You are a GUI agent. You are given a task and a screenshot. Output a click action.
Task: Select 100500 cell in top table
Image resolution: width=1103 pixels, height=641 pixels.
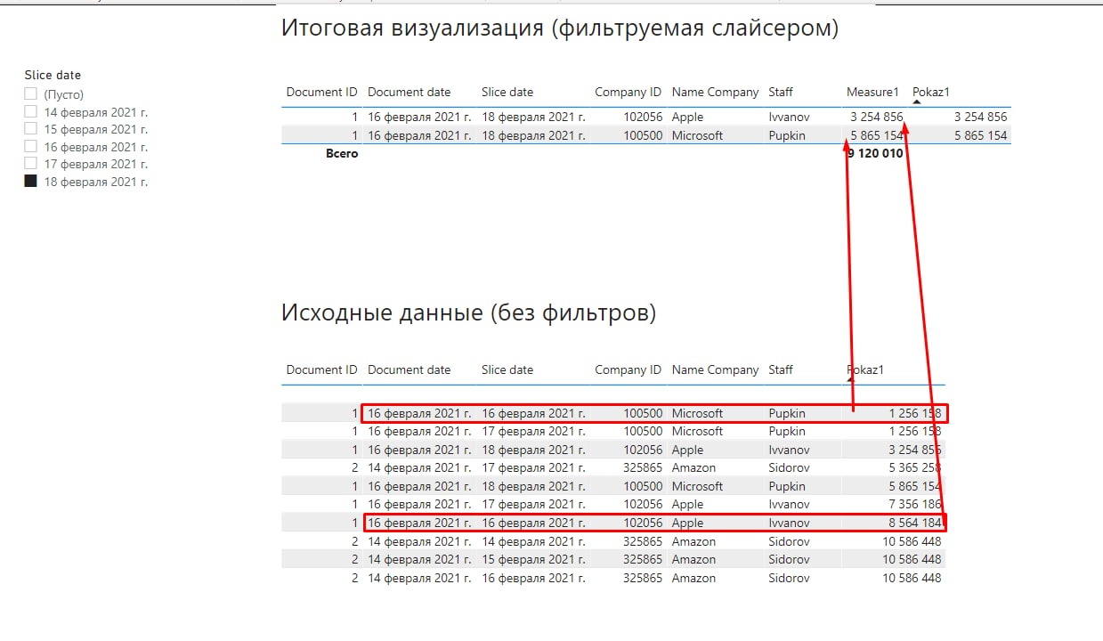point(643,135)
